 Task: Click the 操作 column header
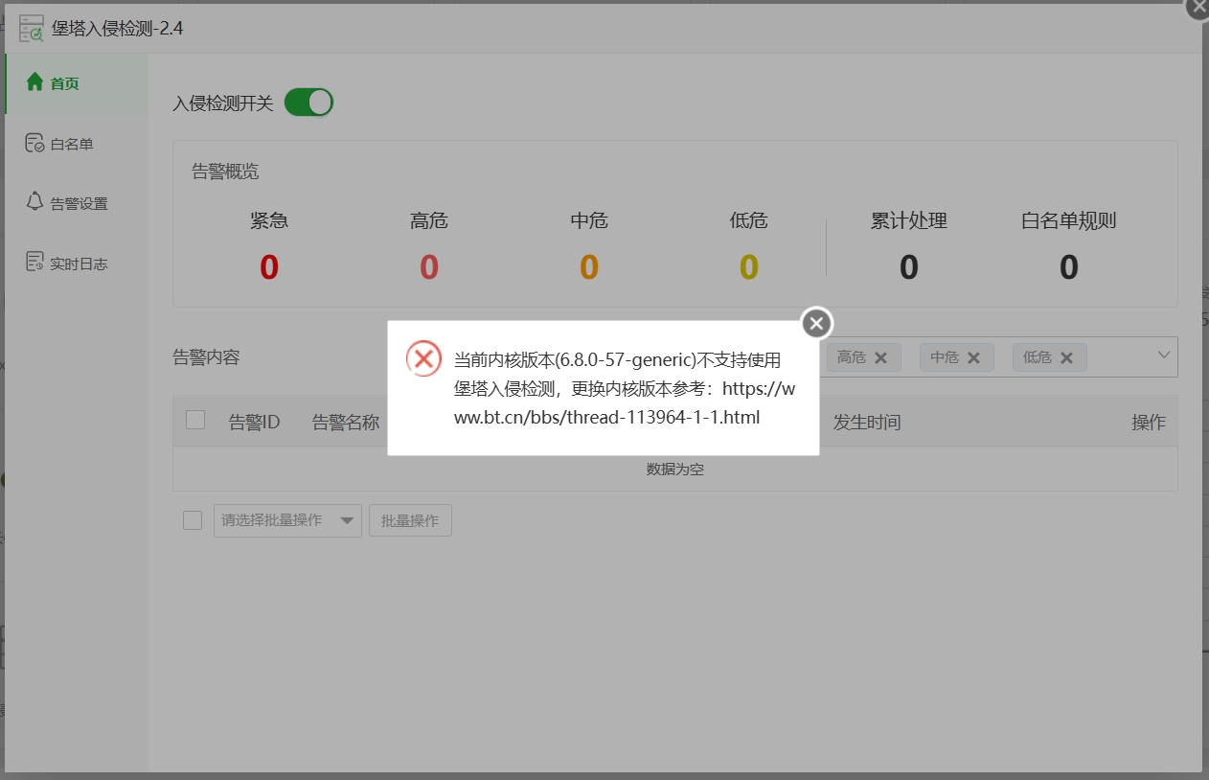tap(1149, 422)
